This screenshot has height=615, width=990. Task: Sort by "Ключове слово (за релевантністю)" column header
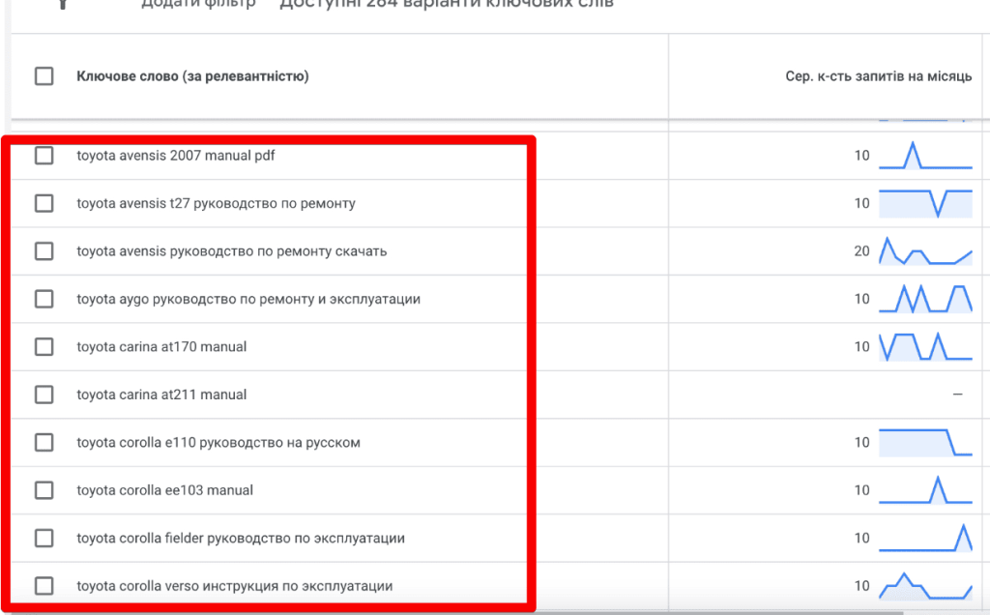pyautogui.click(x=192, y=76)
